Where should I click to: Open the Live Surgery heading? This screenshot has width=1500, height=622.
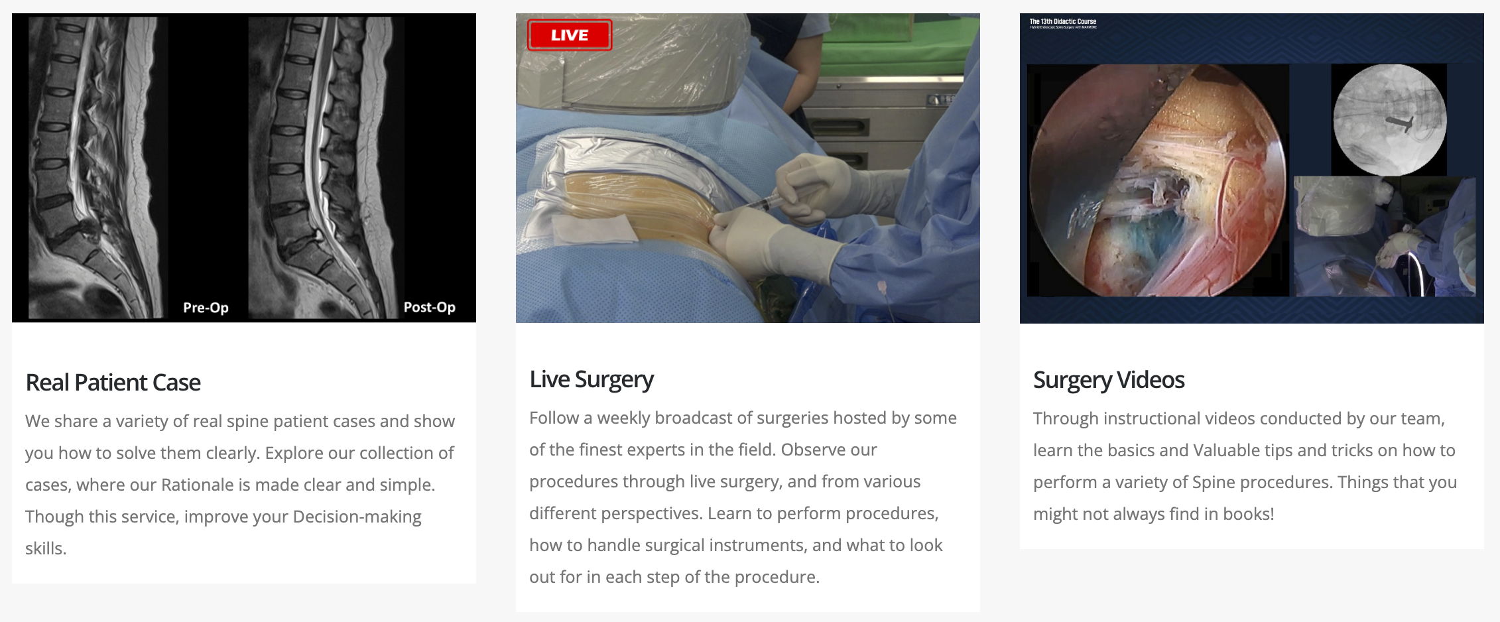(x=592, y=379)
